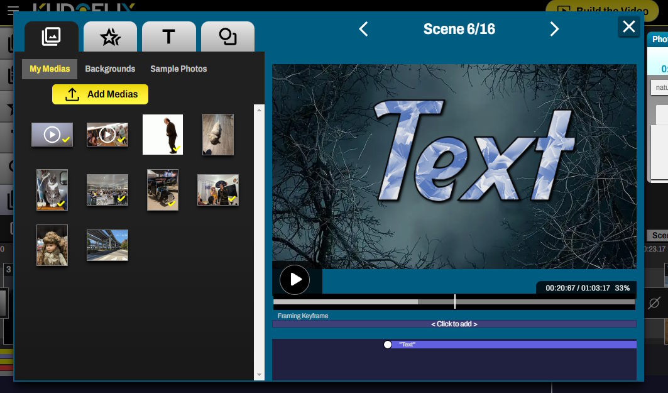Click the preview playback progress bar
This screenshot has width=668, height=393.
[x=454, y=302]
